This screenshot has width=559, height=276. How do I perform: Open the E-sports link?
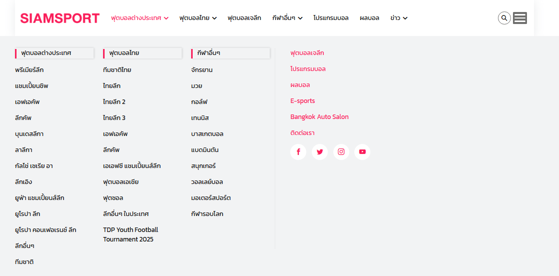click(x=303, y=101)
